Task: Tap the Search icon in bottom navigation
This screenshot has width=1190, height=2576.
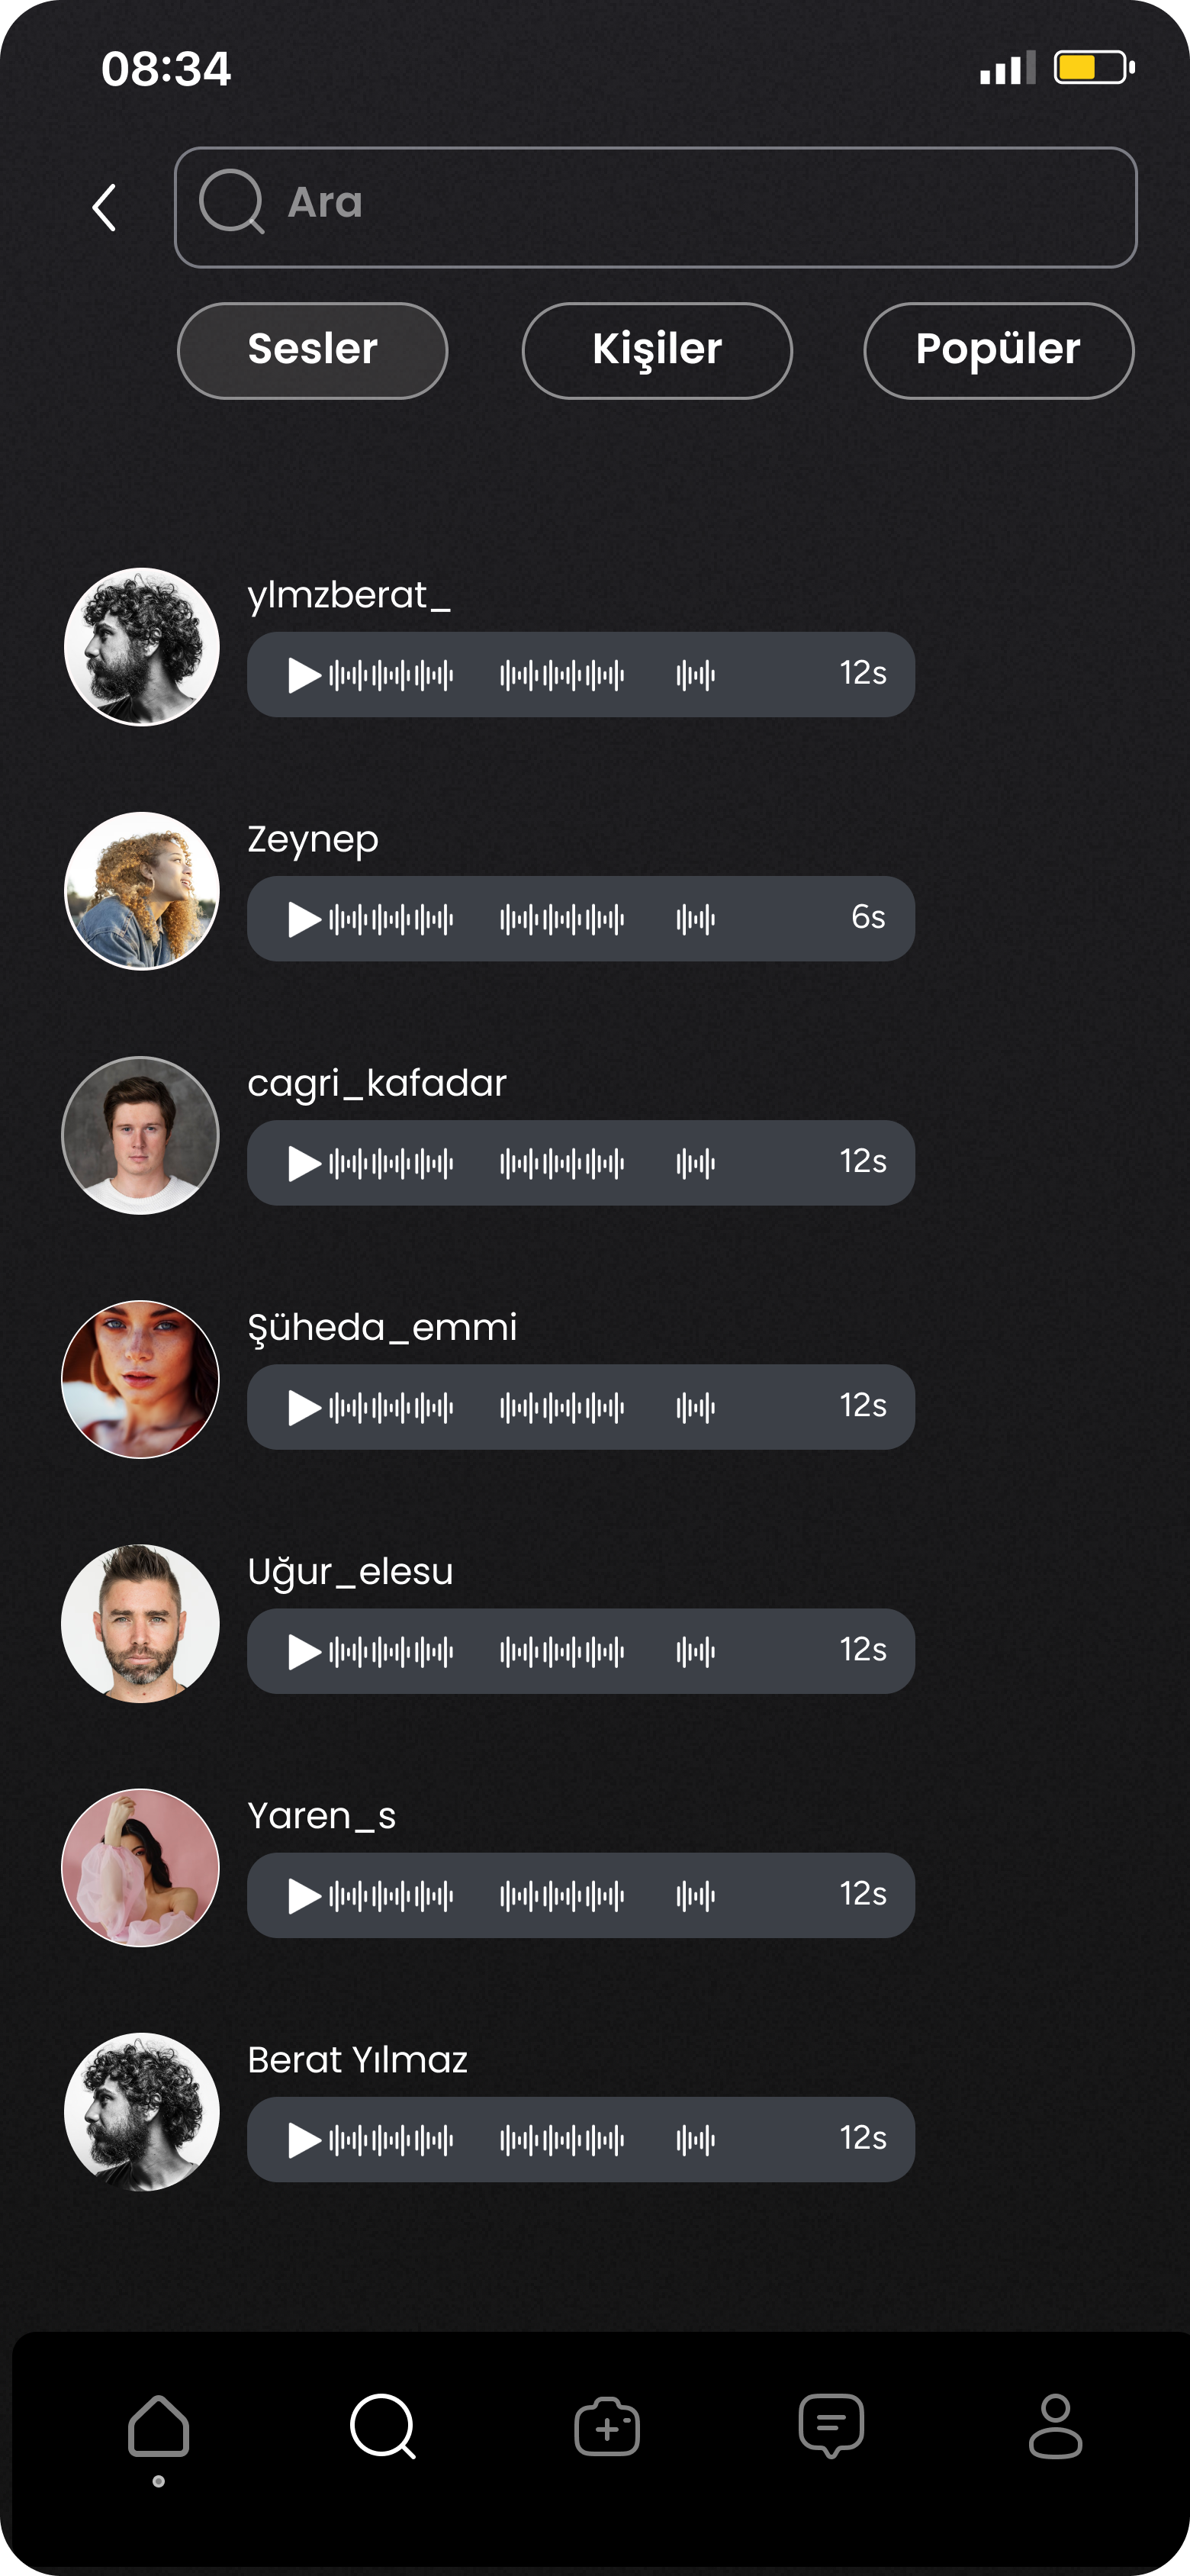Action: [383, 2426]
